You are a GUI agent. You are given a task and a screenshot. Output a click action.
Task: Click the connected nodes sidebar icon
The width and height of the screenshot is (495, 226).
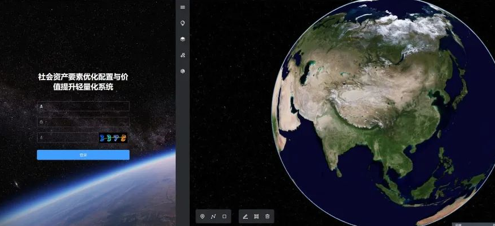[x=182, y=55]
